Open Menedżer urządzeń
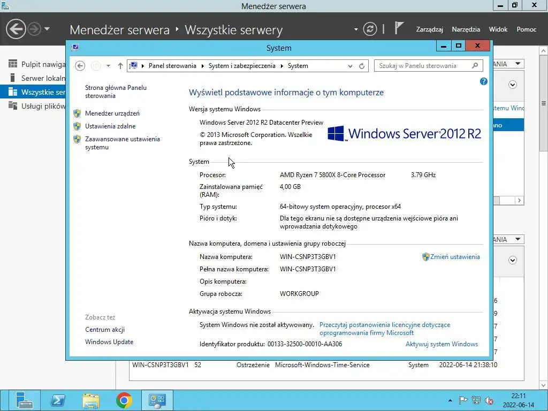This screenshot has height=411, width=548. click(112, 113)
